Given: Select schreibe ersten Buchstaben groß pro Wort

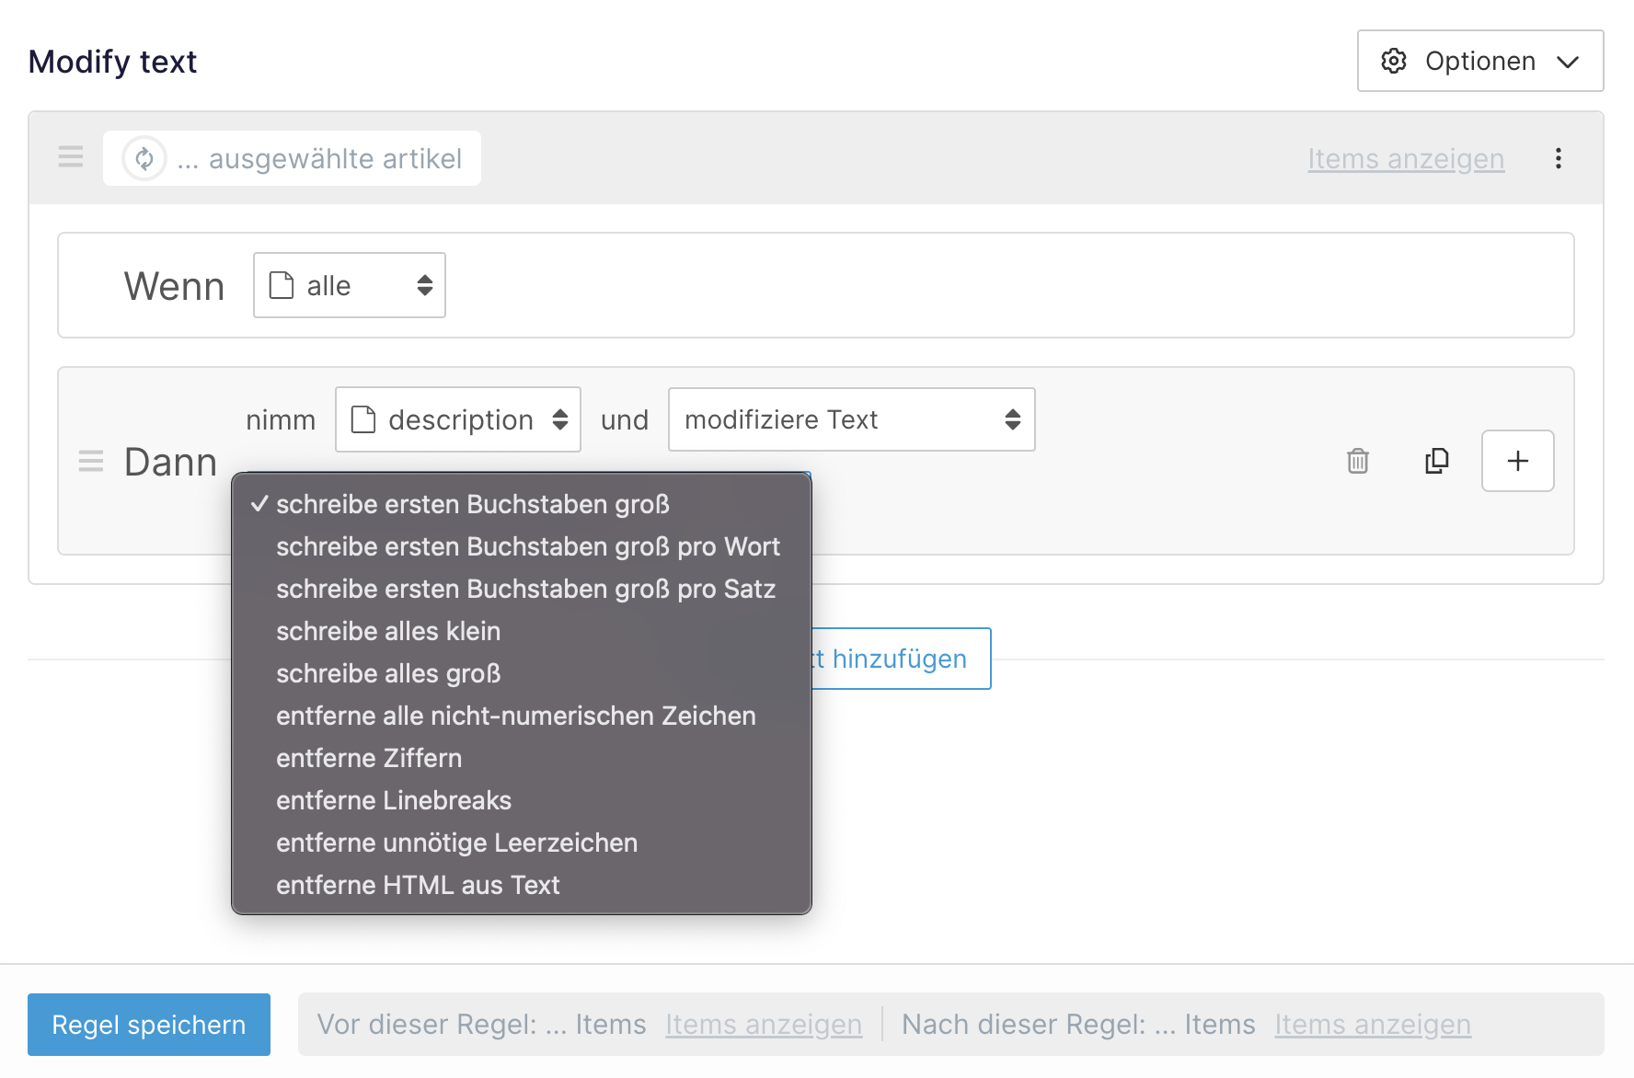Looking at the screenshot, I should [522, 546].
